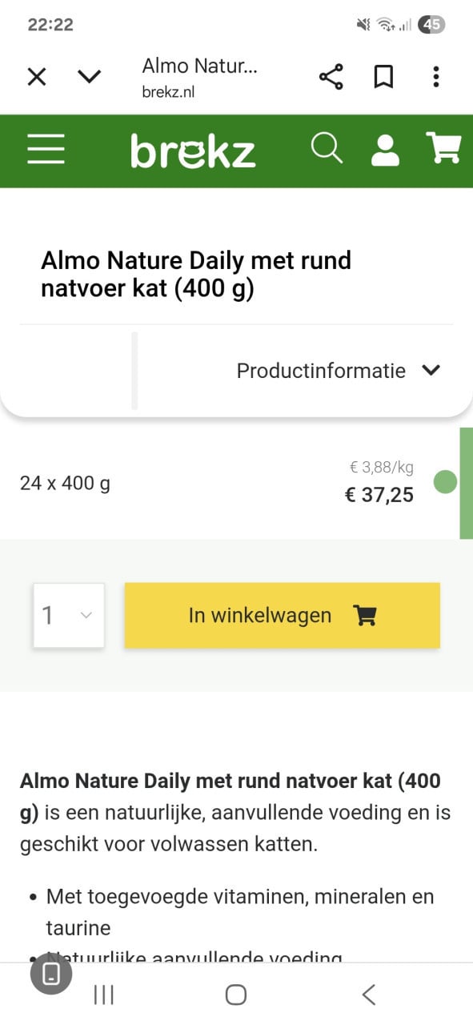The image size is (473, 1025).
Task: Tap the brekz.nl address text
Action: (168, 91)
